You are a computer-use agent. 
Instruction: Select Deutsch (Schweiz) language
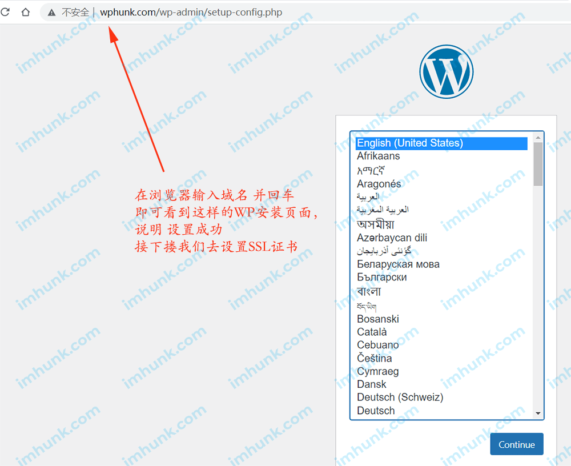pyautogui.click(x=441, y=397)
